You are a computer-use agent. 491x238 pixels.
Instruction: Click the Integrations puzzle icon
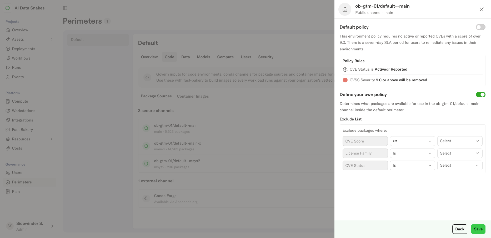coord(8,120)
